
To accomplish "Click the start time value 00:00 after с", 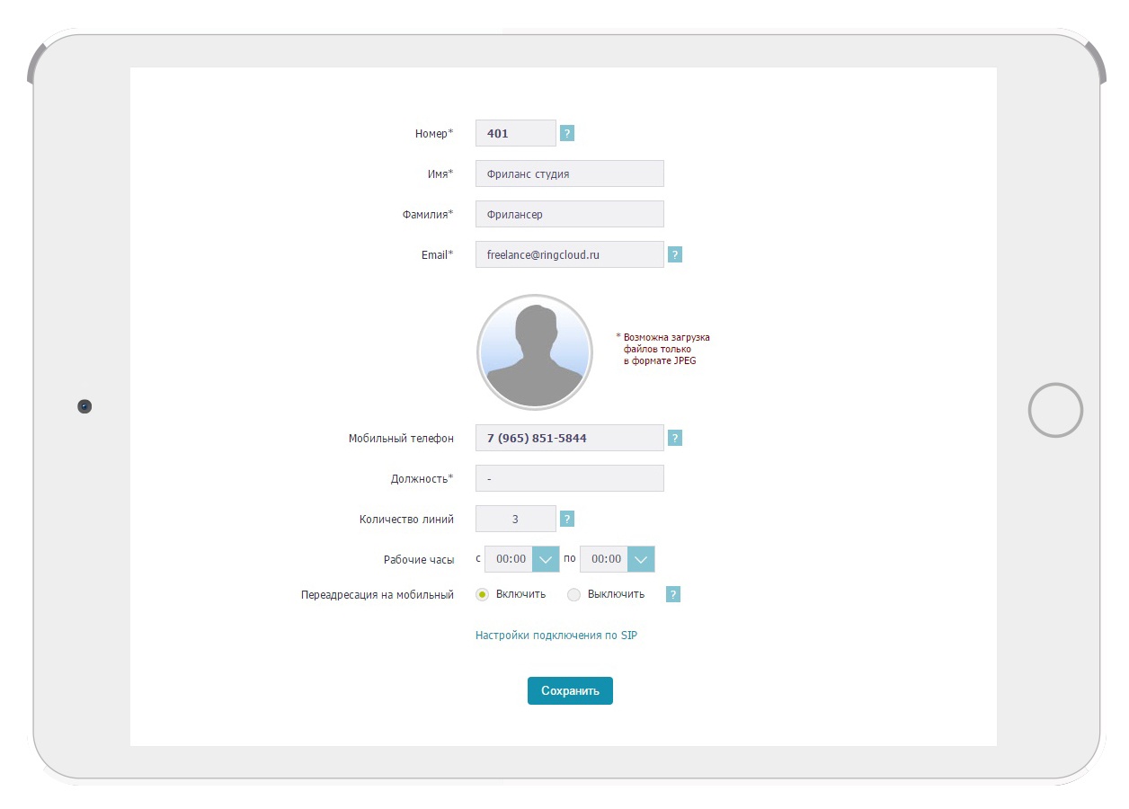I will click(x=510, y=559).
